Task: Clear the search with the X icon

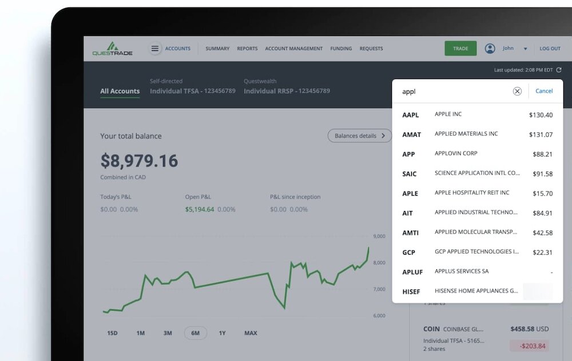Action: pyautogui.click(x=517, y=91)
